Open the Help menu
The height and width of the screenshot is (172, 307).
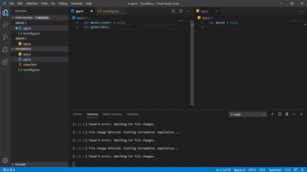(x=88, y=3)
